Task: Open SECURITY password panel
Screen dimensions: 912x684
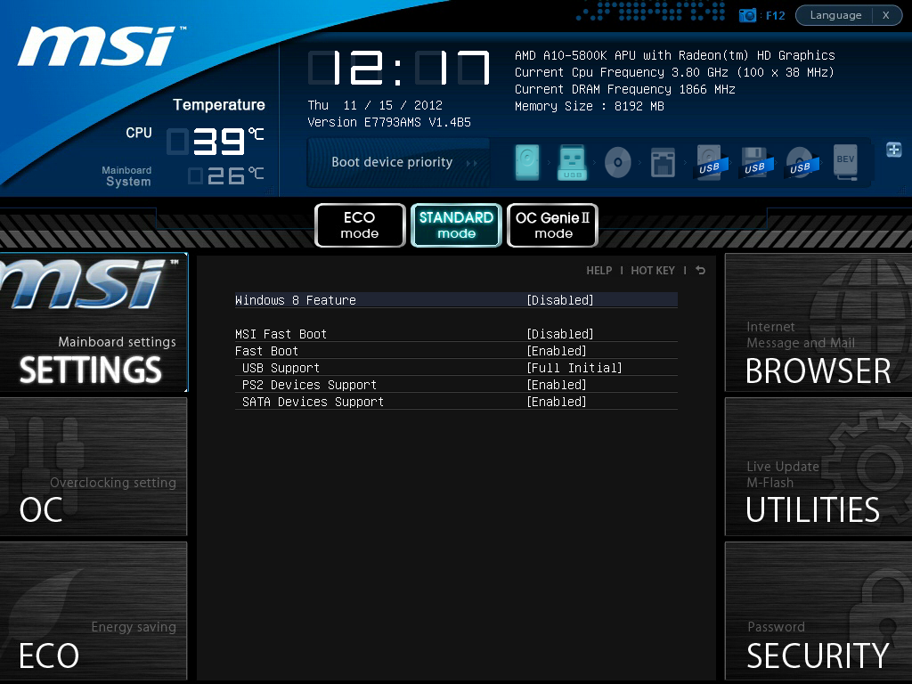Action: click(x=818, y=611)
